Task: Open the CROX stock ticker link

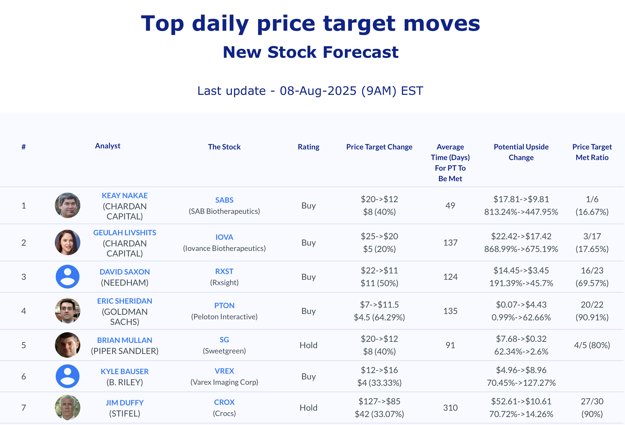Action: pyautogui.click(x=224, y=402)
